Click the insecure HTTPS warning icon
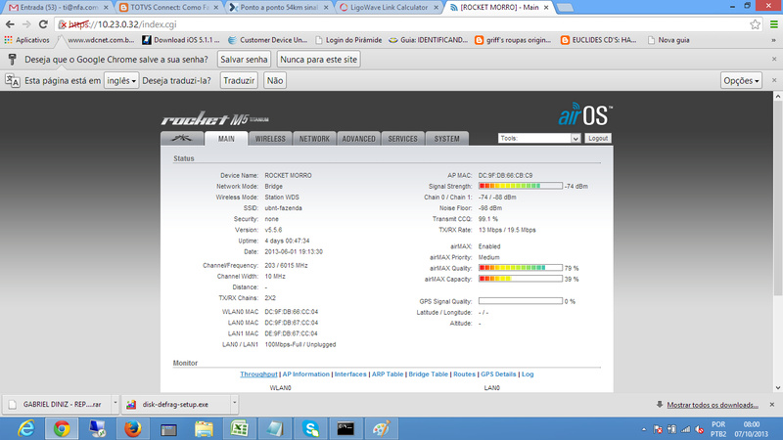The width and height of the screenshot is (783, 440). 63,24
